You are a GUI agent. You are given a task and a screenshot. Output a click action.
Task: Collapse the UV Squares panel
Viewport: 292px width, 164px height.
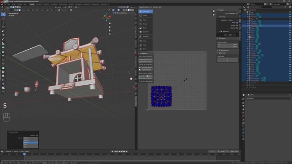(139, 54)
